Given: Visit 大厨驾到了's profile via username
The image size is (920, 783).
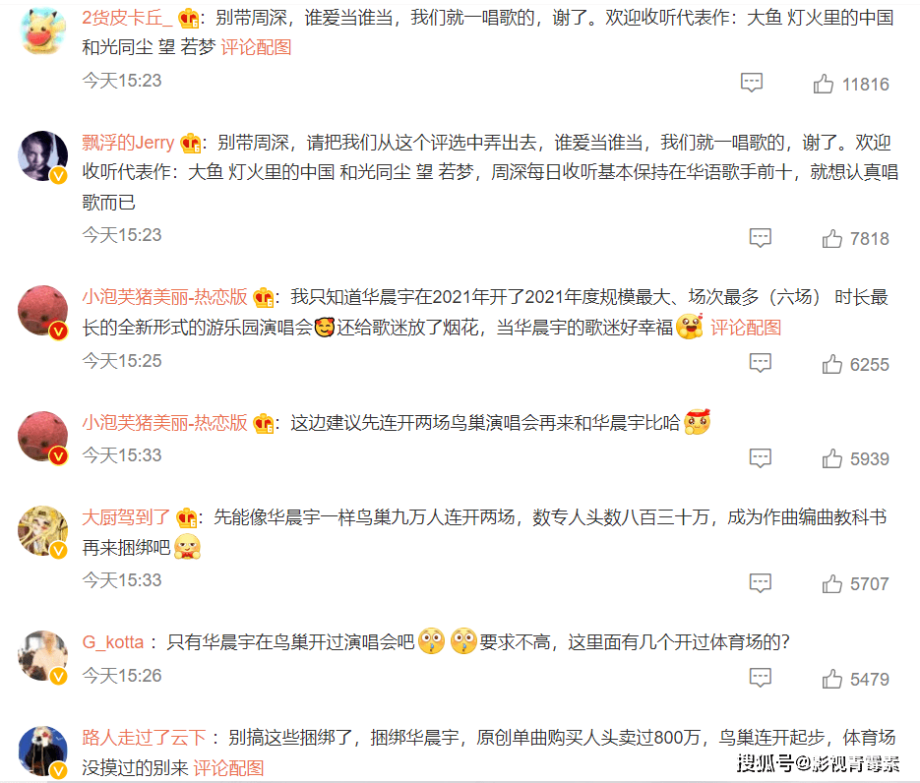Looking at the screenshot, I should click(126, 517).
